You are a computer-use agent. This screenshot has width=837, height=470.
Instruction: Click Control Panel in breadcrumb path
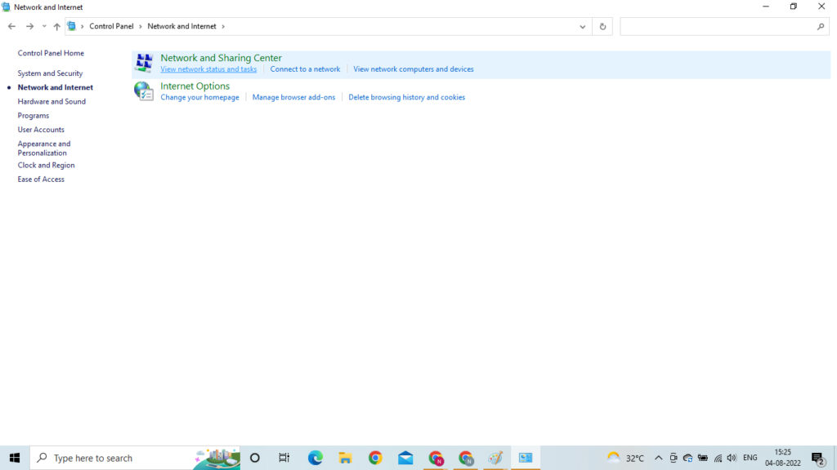(111, 26)
